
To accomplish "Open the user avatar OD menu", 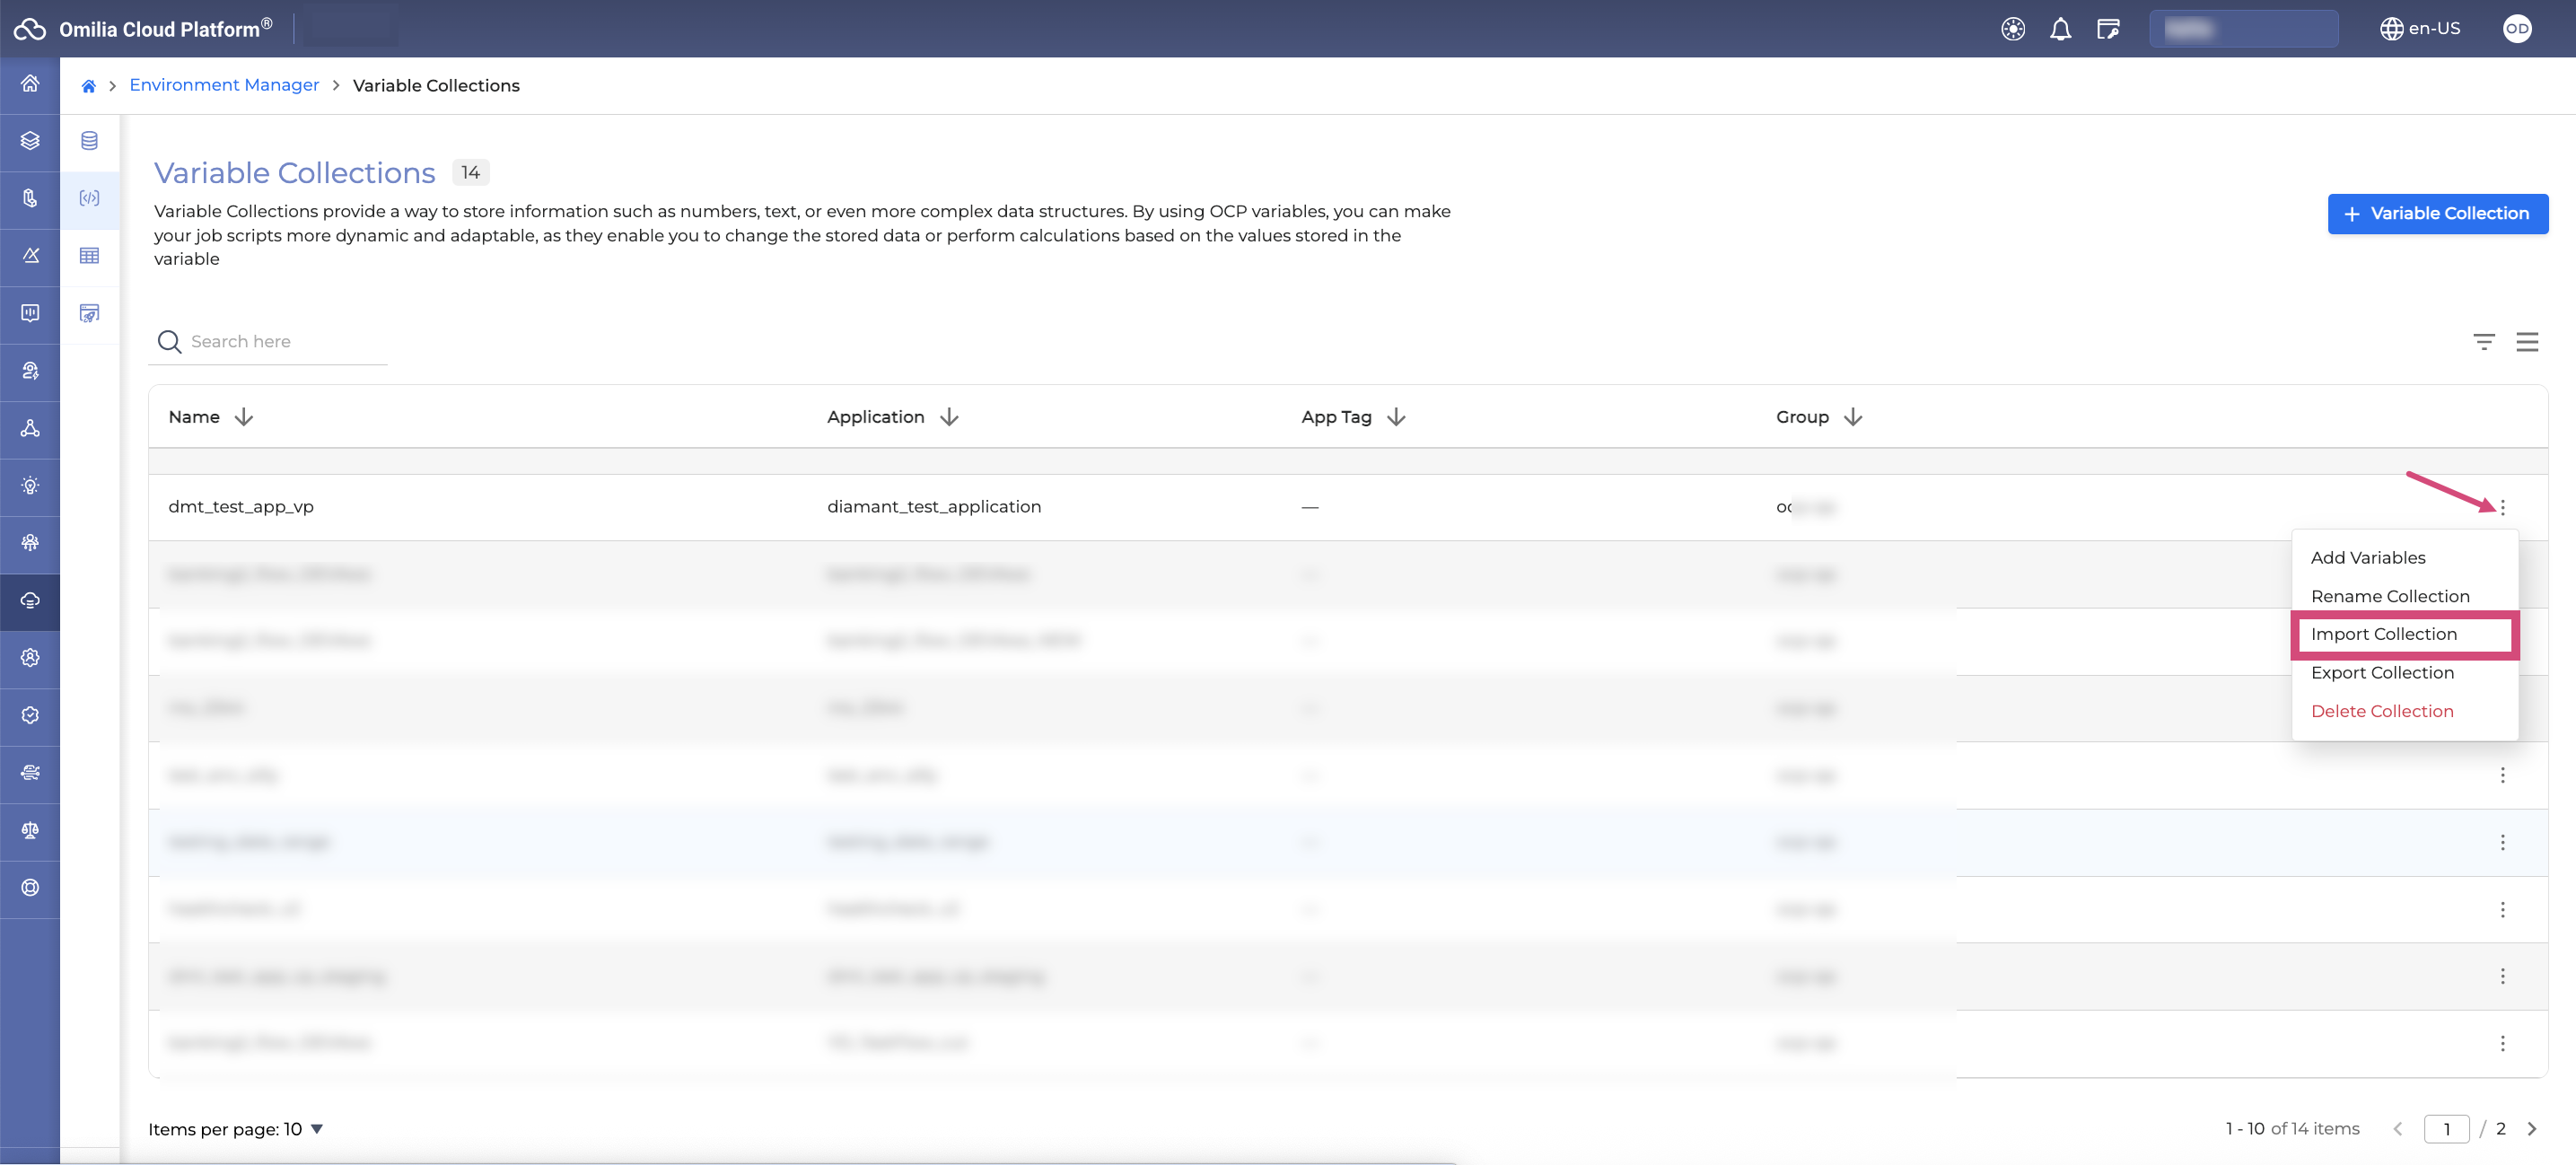I will pos(2516,29).
